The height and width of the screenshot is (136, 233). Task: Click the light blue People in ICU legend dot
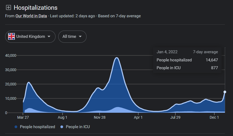point(62,127)
